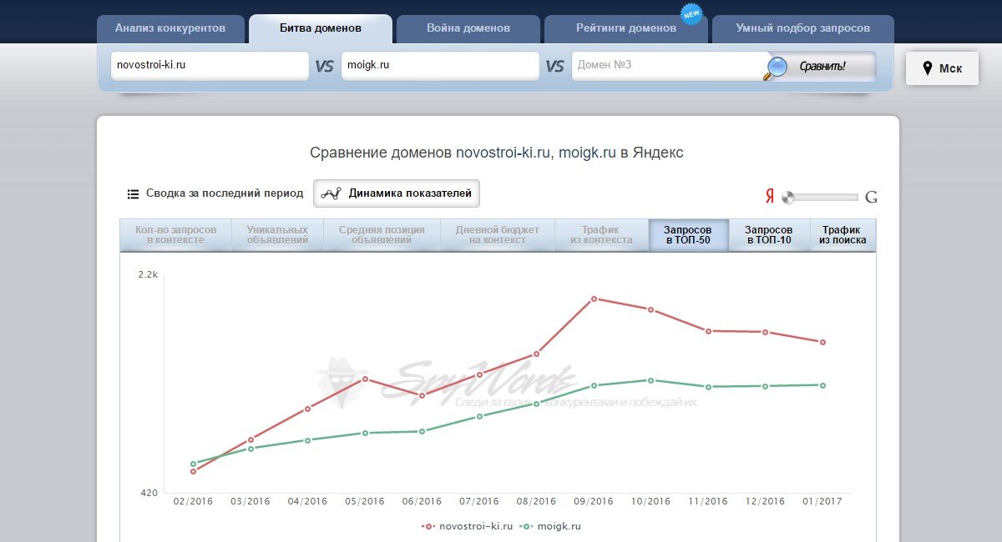Click the location pin icon
The height and width of the screenshot is (542, 1002).
tap(927, 68)
